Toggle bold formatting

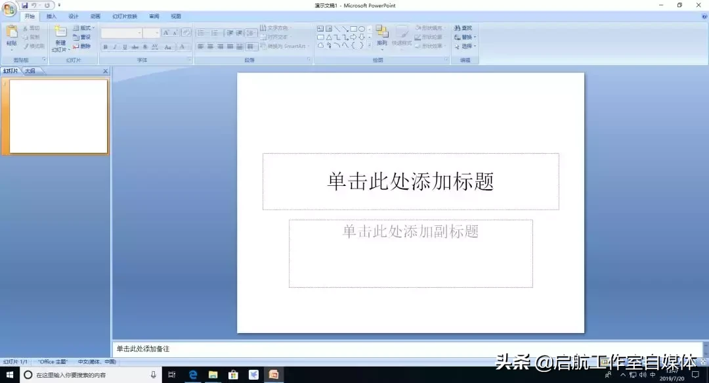click(x=105, y=46)
